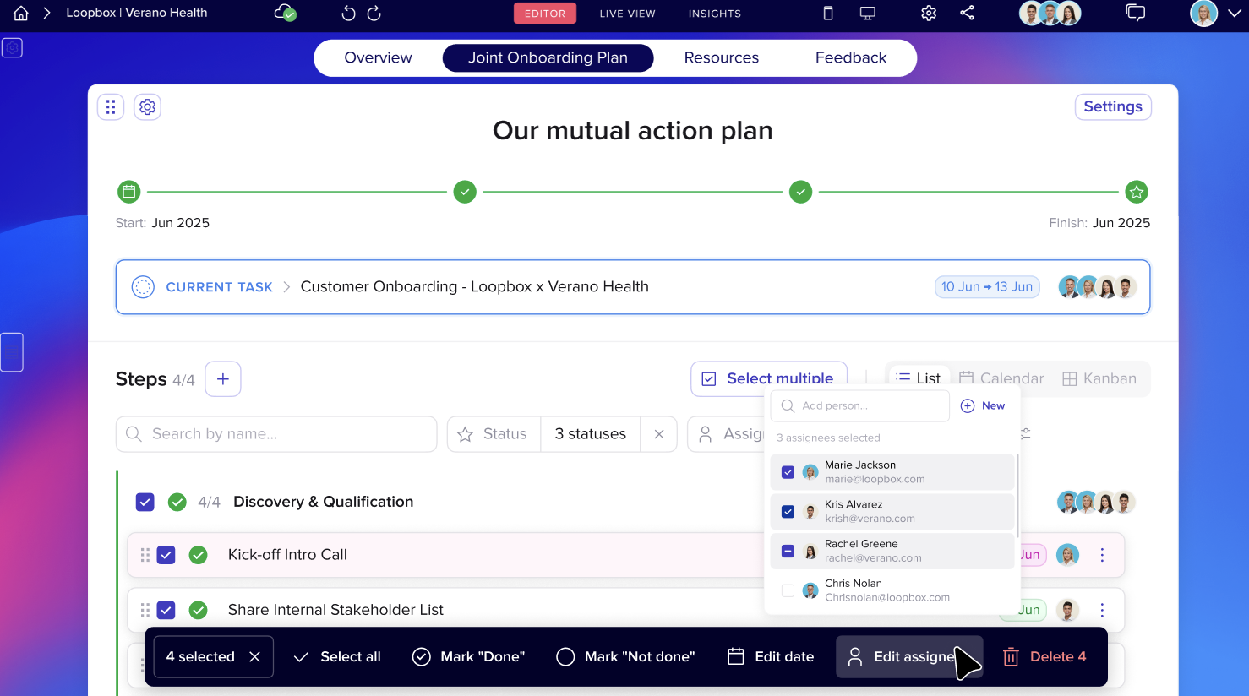1249x696 pixels.
Task: Undo the last change
Action: [x=348, y=13]
